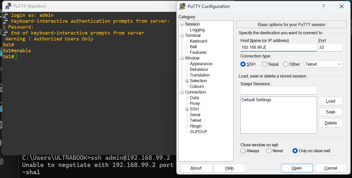The height and width of the screenshot is (178, 352).
Task: Expand the SSH tree node
Action: (187, 109)
